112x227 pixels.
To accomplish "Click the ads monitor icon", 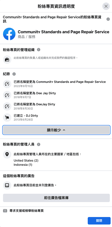I will point(7,185).
